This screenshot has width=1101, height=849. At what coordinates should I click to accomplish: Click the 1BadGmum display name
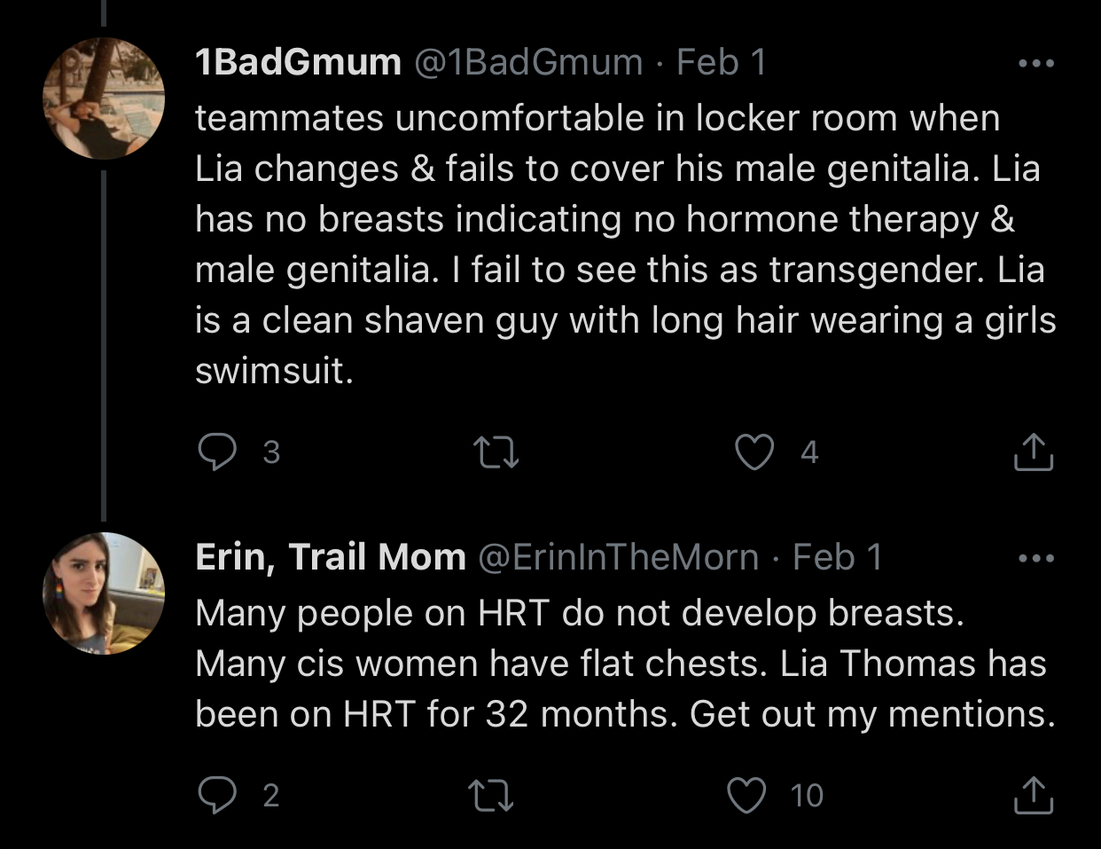coord(298,63)
